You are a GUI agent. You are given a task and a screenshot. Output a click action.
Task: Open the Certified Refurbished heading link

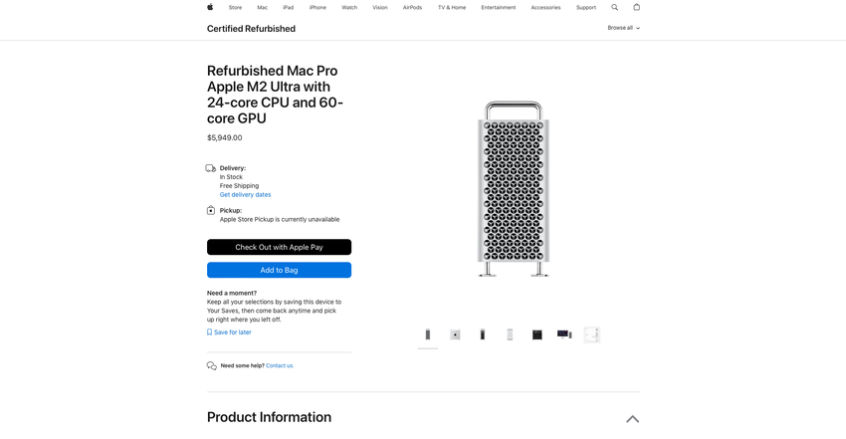click(x=251, y=29)
